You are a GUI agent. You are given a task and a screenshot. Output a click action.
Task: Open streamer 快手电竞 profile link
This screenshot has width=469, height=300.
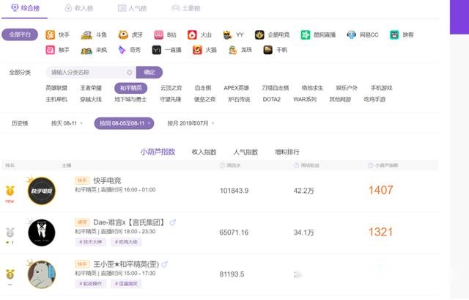tap(107, 180)
